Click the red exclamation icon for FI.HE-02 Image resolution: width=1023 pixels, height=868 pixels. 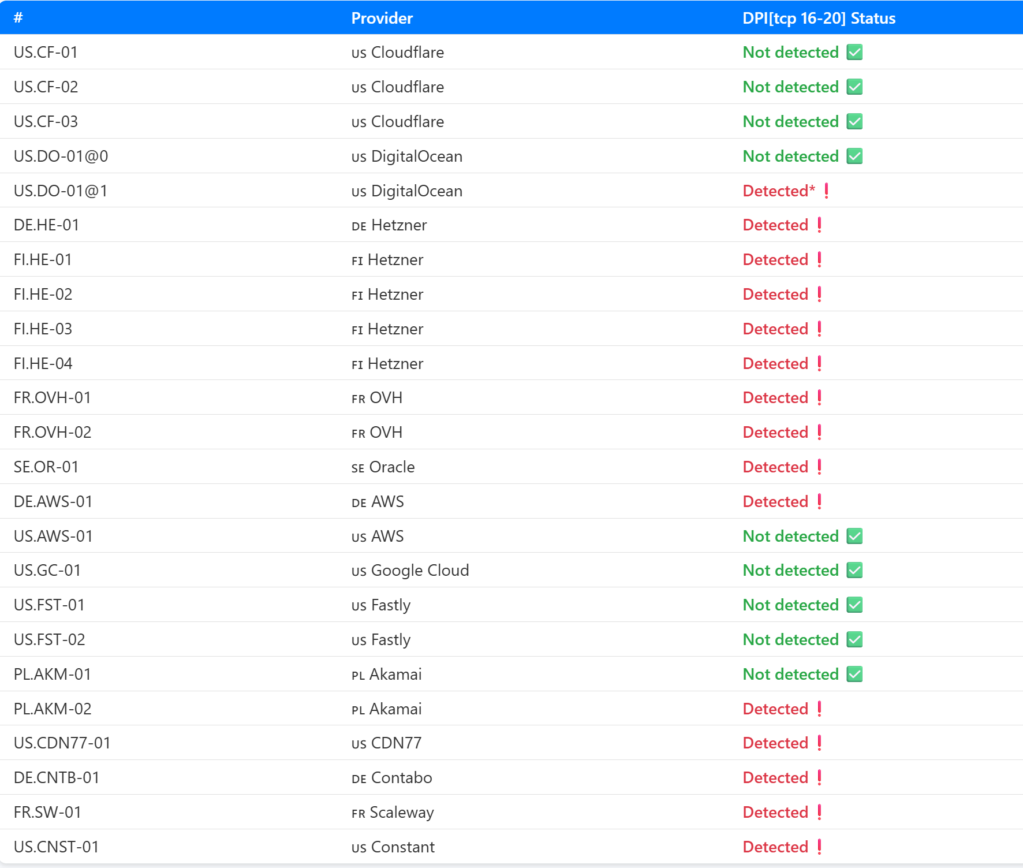pos(820,294)
